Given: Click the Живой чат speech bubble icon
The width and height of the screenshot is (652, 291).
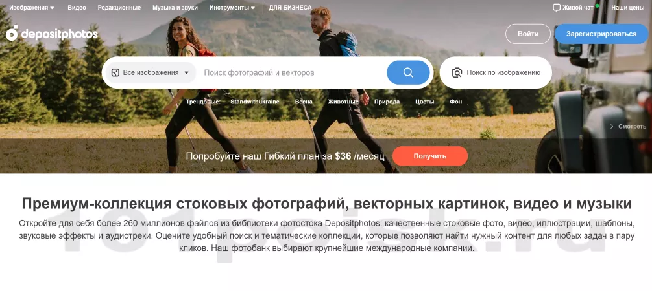Looking at the screenshot, I should [556, 8].
